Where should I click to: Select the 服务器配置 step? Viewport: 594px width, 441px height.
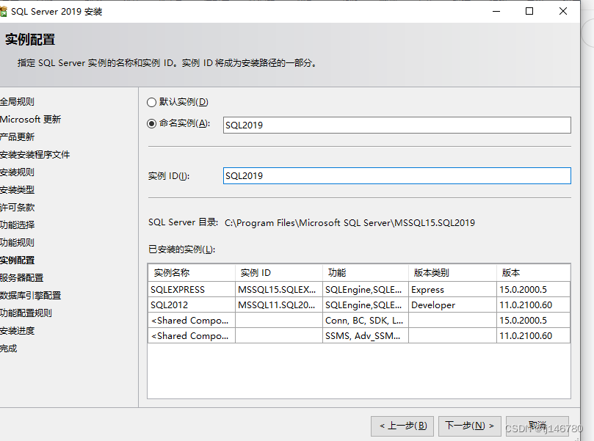pos(21,278)
